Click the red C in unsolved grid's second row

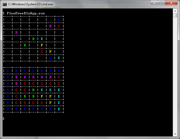coord(59,26)
